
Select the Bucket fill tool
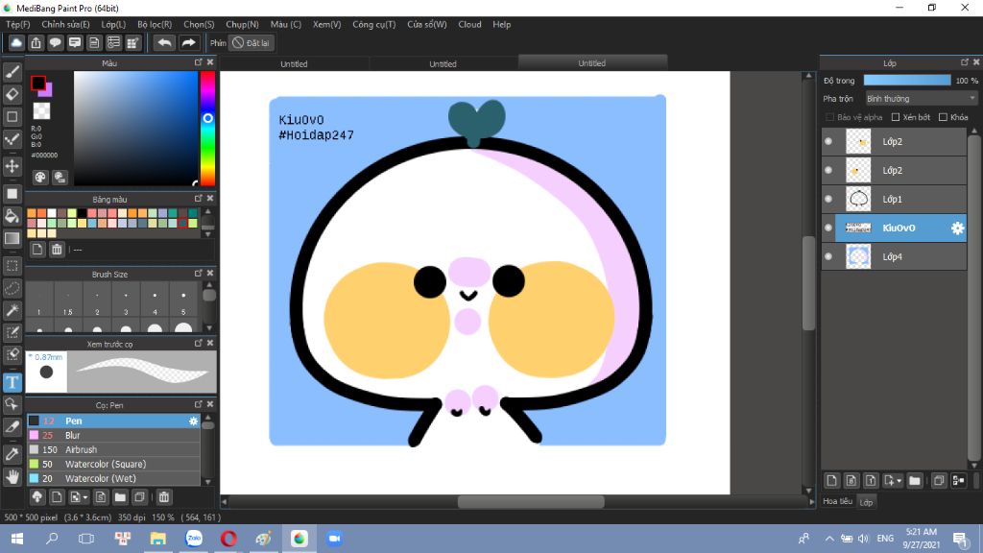pos(12,216)
